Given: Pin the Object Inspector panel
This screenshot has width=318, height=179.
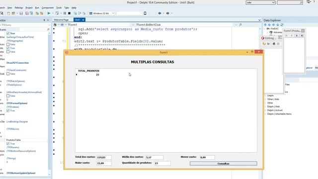Looking at the screenshot, I should 44,20.
